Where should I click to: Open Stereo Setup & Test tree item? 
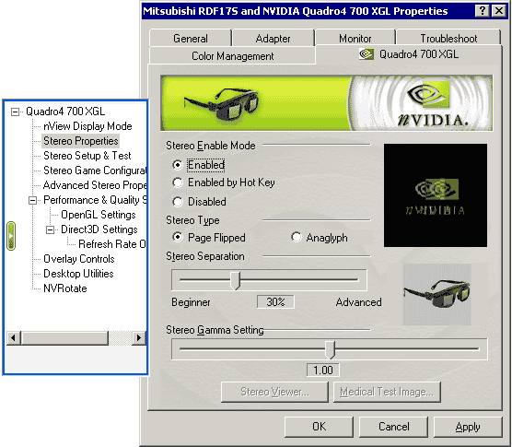coord(87,156)
